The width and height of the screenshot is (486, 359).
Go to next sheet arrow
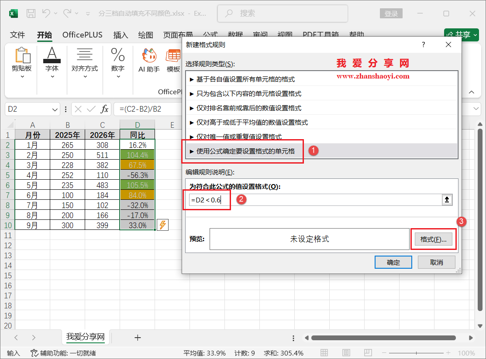pos(34,338)
